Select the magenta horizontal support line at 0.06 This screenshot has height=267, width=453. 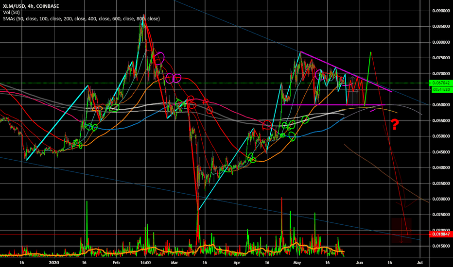click(x=334, y=105)
